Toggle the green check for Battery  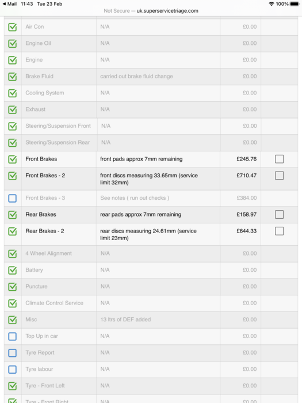point(12,271)
